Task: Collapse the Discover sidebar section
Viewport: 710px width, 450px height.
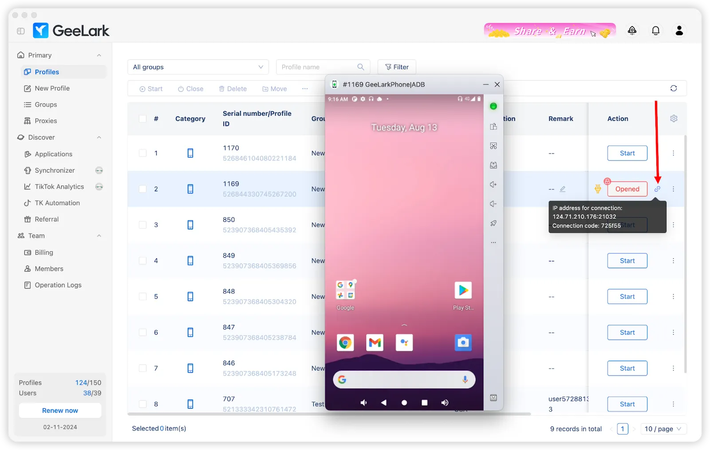Action: [99, 138]
